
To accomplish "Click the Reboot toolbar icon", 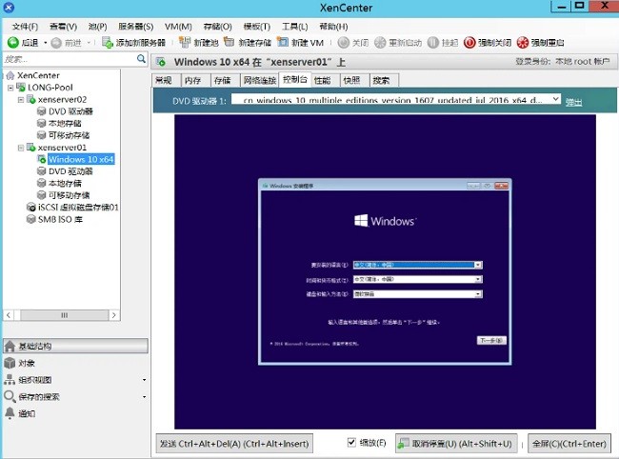I will (x=380, y=42).
